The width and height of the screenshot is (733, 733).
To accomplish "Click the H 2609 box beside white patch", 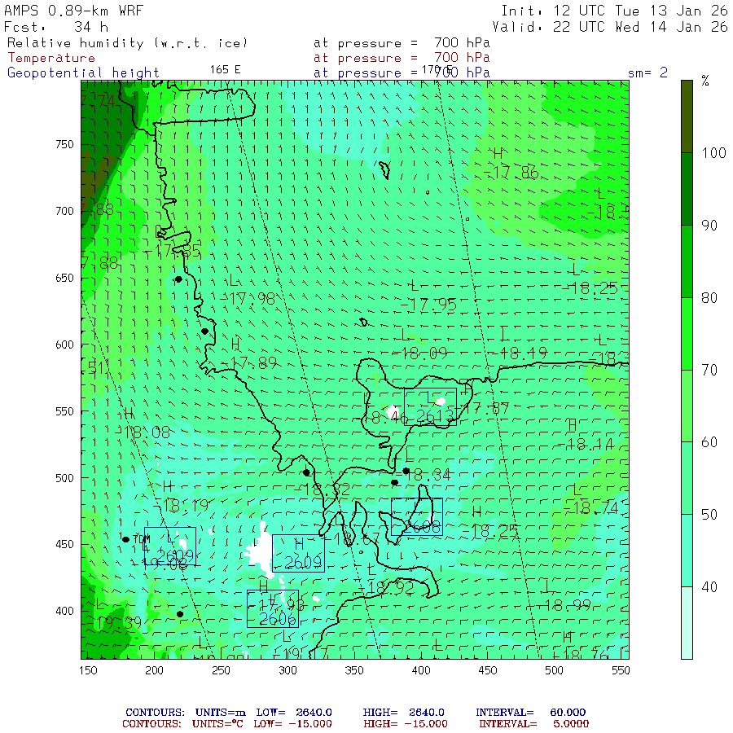I will [298, 554].
